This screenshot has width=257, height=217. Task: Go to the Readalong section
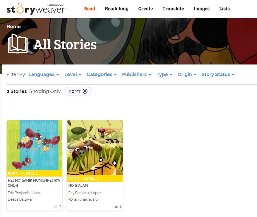coord(117,9)
